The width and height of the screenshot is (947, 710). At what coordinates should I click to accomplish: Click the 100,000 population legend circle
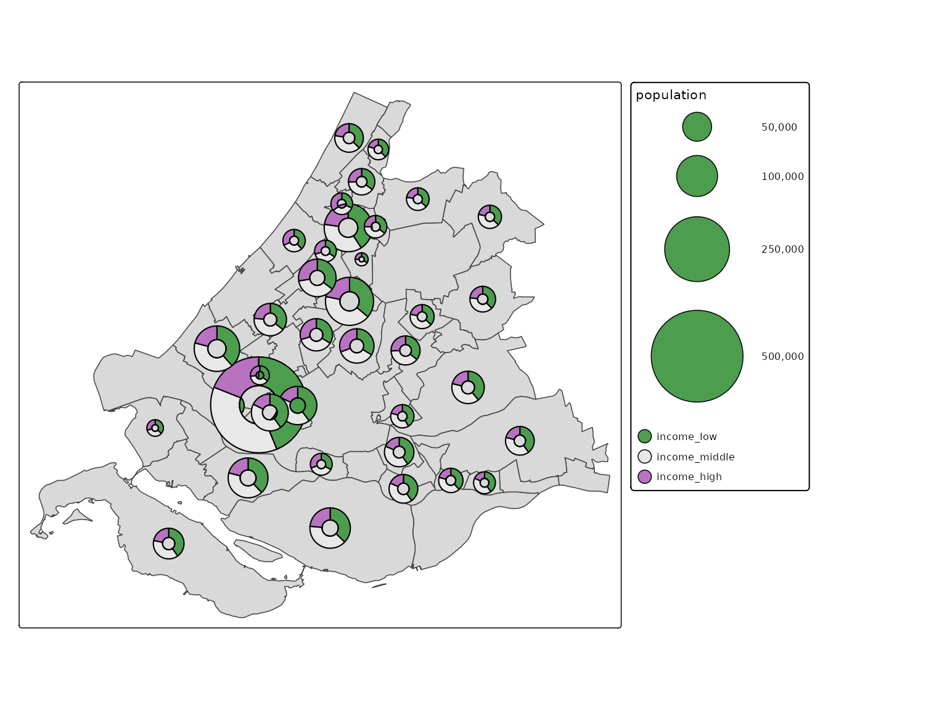[697, 176]
